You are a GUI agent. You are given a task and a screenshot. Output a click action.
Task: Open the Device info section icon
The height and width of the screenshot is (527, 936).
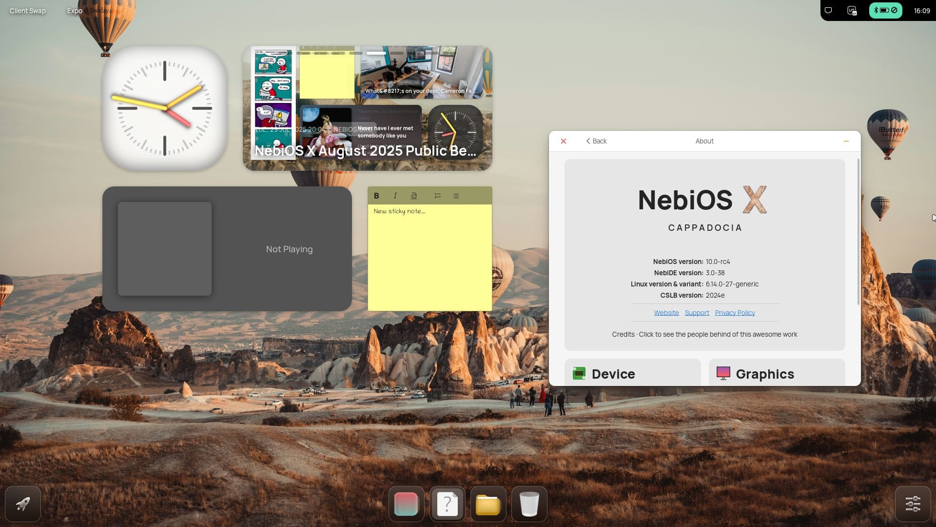(580, 373)
